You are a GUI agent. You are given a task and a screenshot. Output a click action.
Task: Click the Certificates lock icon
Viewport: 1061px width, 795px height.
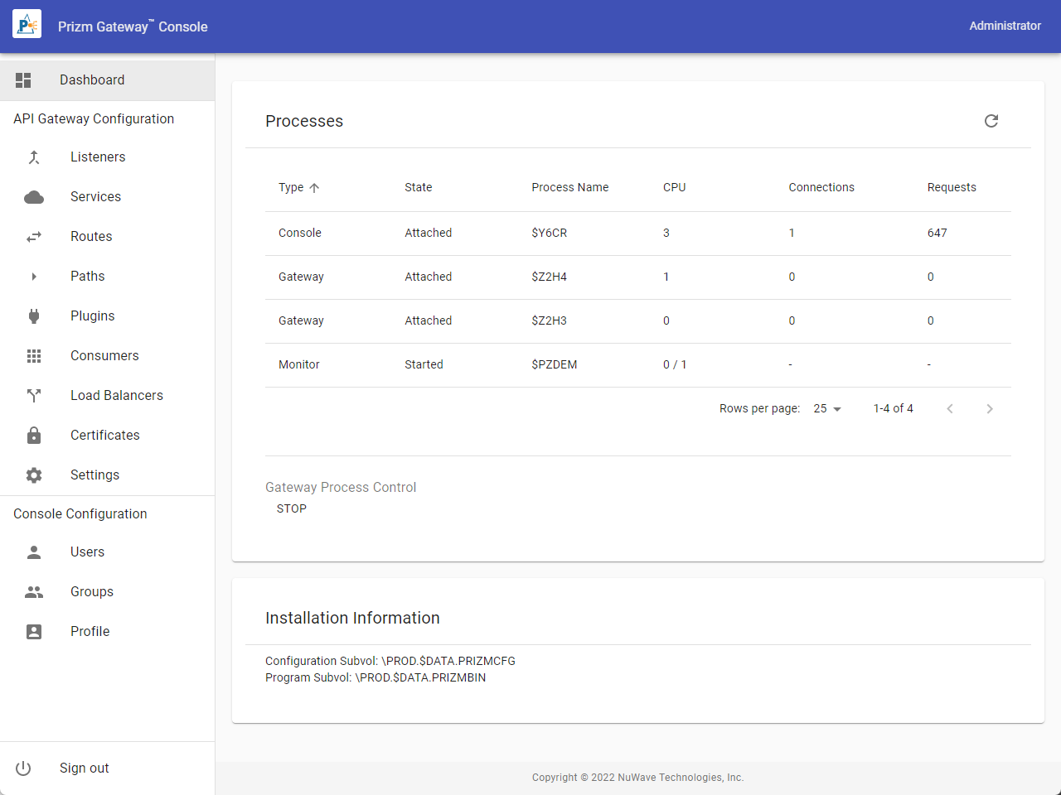(x=34, y=436)
